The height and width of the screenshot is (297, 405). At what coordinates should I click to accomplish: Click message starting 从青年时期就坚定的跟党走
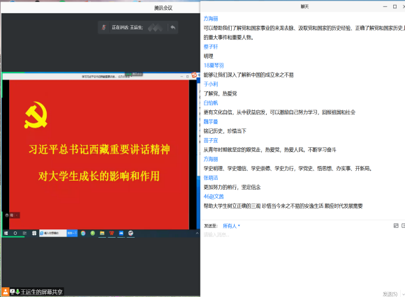coord(270,150)
